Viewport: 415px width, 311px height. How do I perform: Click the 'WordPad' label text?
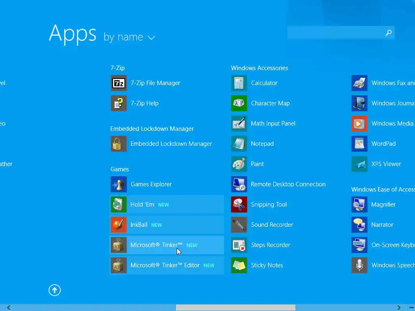point(383,144)
